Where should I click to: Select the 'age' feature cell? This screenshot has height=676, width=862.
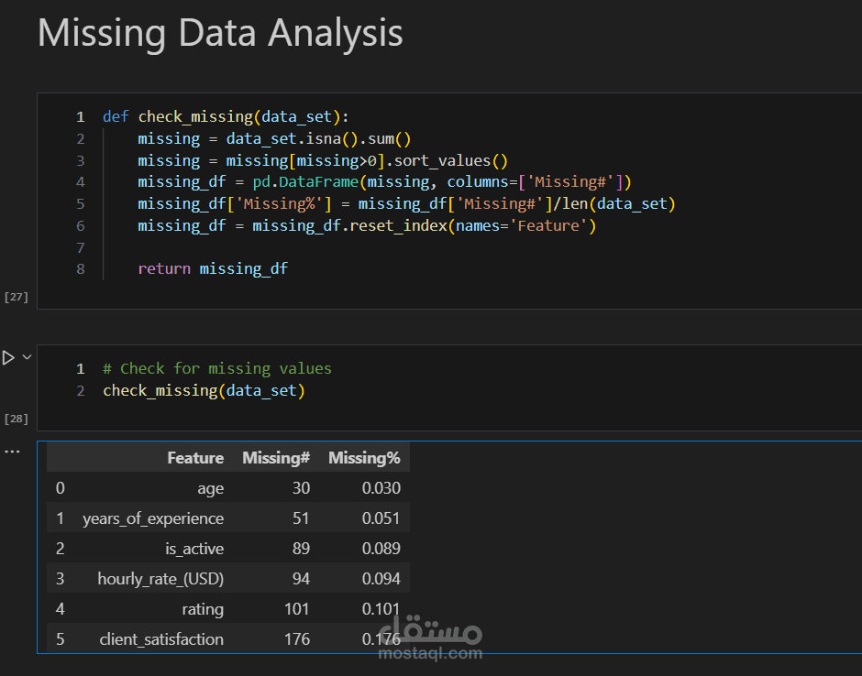coord(211,488)
